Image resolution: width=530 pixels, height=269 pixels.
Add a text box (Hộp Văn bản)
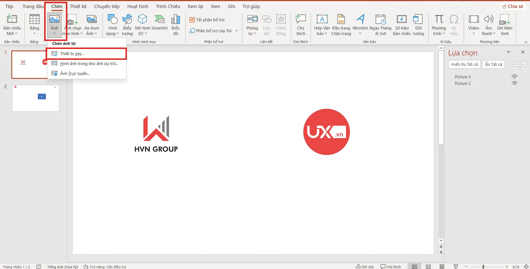[322, 25]
